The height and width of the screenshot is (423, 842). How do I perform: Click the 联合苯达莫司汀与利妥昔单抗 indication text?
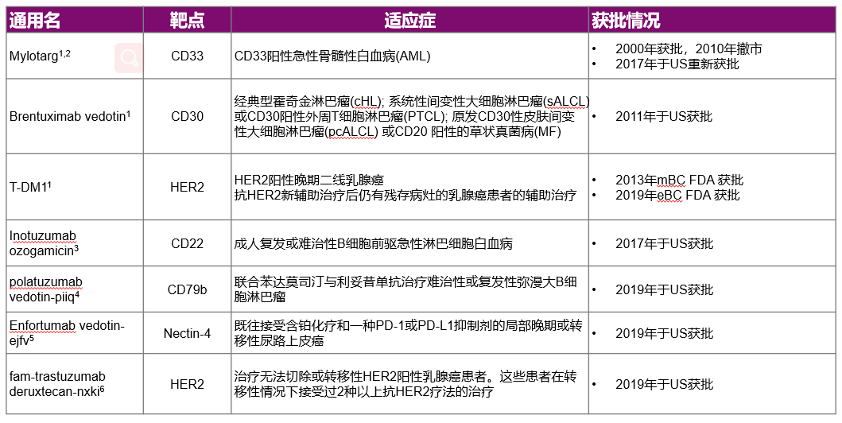point(406,289)
